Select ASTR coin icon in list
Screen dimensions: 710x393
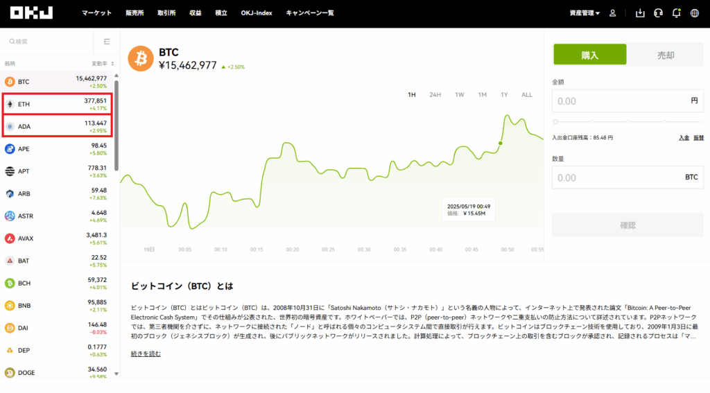(10, 216)
